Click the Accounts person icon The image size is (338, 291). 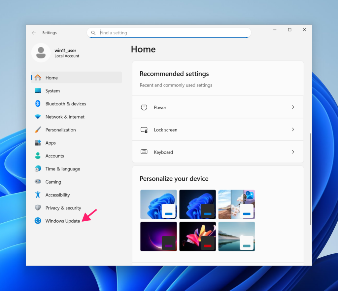click(x=38, y=156)
